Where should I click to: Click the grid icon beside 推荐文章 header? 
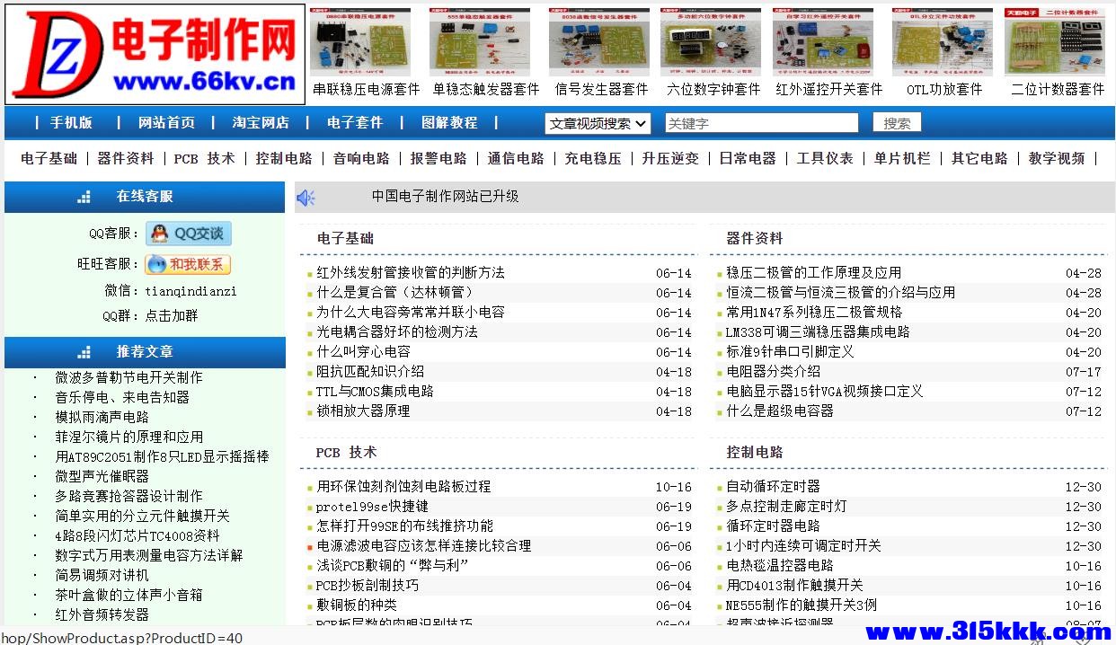pyautogui.click(x=84, y=351)
